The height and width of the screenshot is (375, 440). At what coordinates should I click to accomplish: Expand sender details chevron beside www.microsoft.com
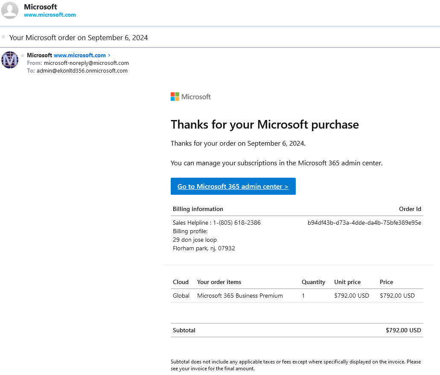point(109,56)
